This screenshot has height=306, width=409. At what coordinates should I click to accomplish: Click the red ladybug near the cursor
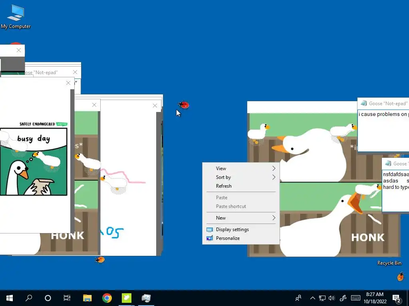[x=184, y=105]
